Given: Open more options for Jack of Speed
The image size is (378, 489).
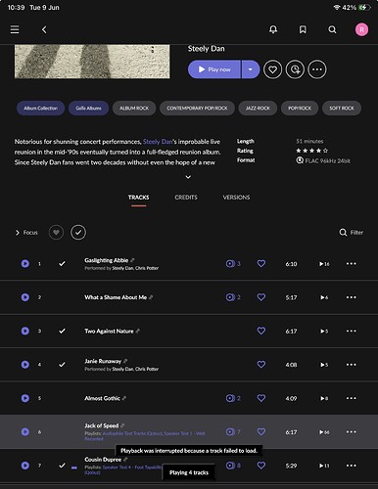Looking at the screenshot, I should pos(352,431).
